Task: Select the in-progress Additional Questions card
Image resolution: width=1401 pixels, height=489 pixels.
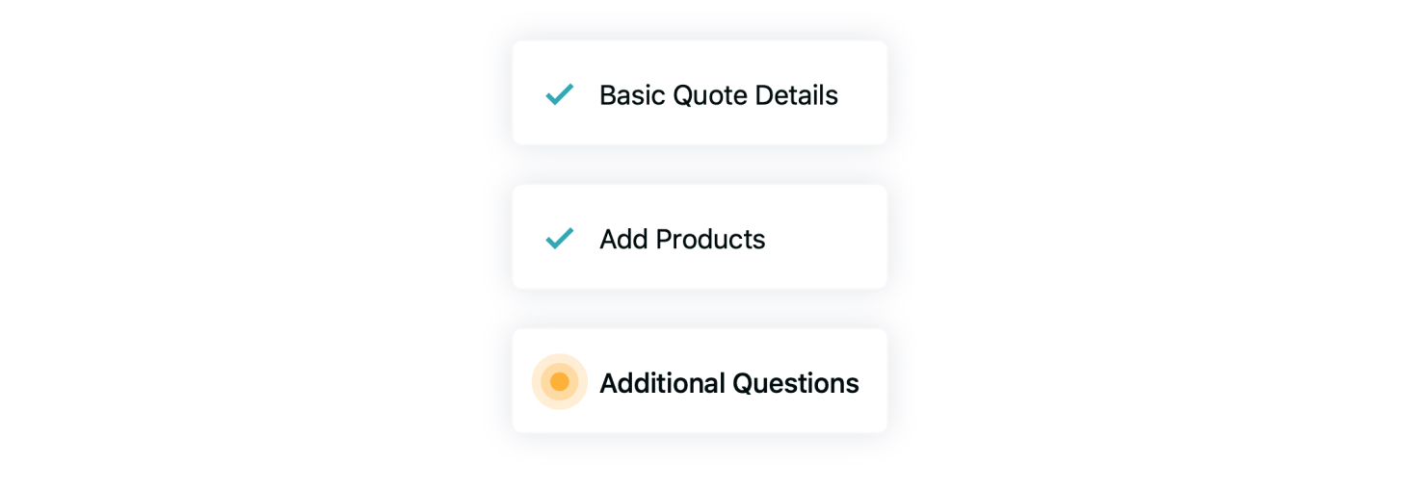Action: click(x=700, y=380)
